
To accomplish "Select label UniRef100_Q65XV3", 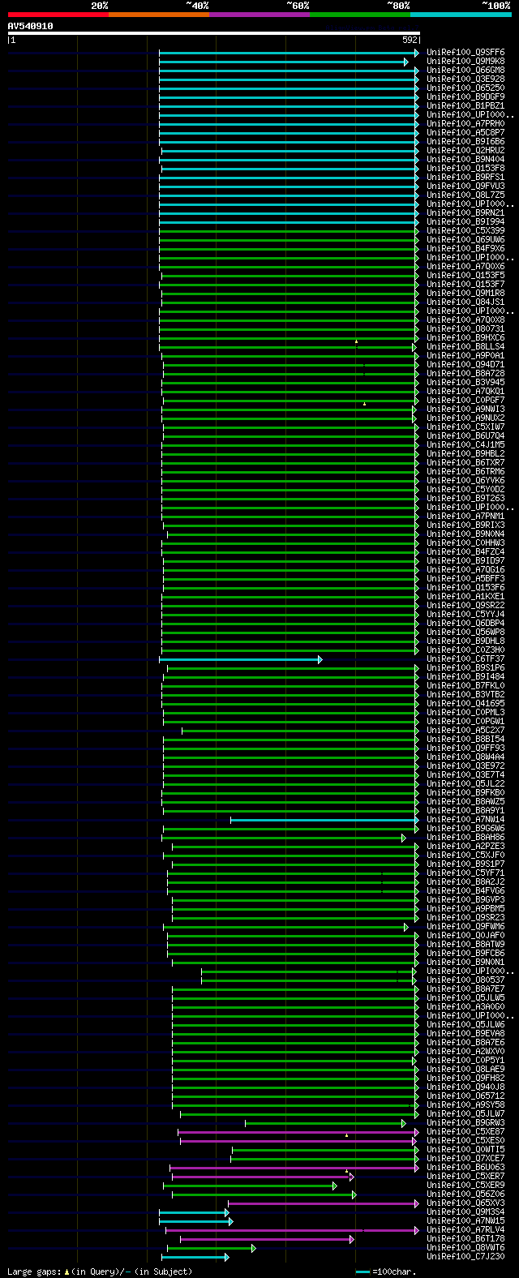I will [465, 1203].
